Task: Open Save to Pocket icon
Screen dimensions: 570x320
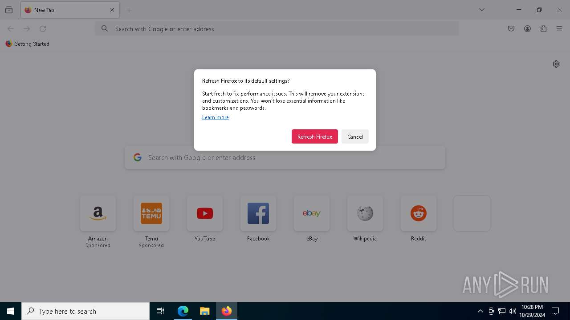Action: [511, 29]
